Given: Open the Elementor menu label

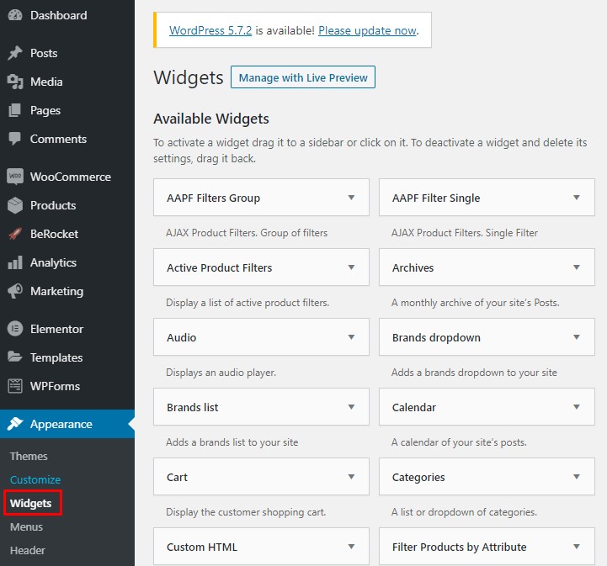Looking at the screenshot, I should [57, 329].
